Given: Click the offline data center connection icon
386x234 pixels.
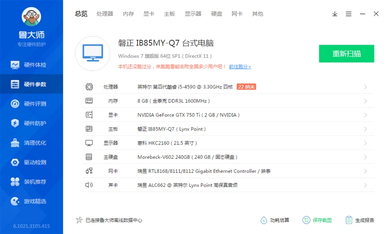Looking at the screenshot, I should pyautogui.click(x=79, y=220).
